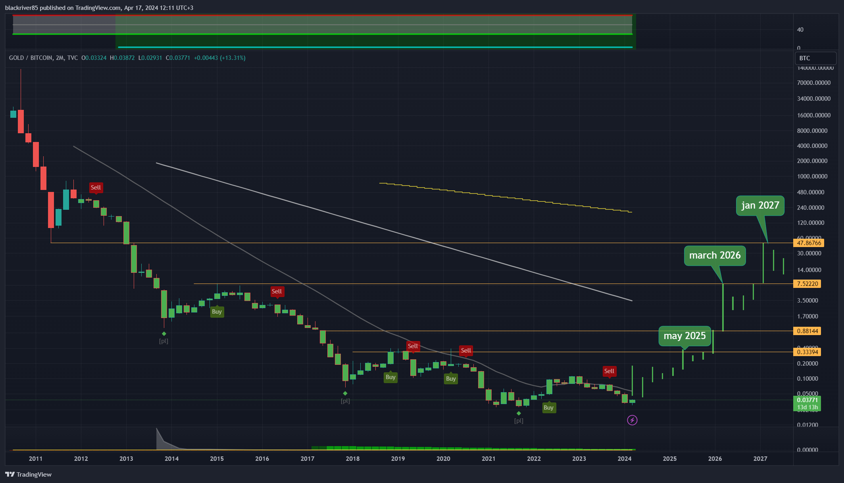Click the 2024 label on time axis
This screenshot has height=483, width=844.
[x=625, y=459]
